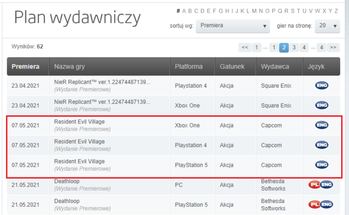Click 'Capcom' in Resident Evil Village Xbox One row
Screen dimensions: 349x215
271,125
